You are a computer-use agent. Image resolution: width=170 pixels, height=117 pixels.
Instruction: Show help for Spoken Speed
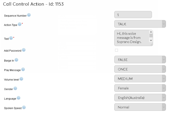[24, 108]
